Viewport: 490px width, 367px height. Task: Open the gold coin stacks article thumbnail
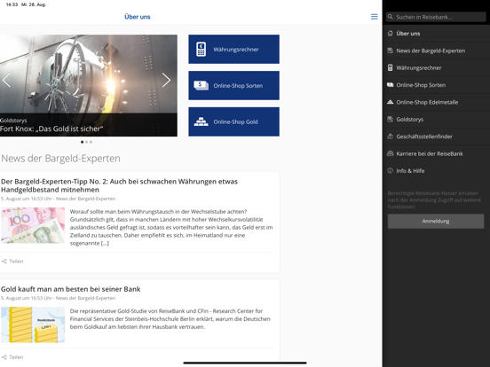(x=33, y=324)
